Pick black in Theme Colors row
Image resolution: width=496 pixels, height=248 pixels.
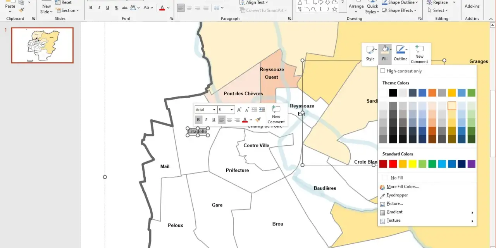[x=393, y=93]
